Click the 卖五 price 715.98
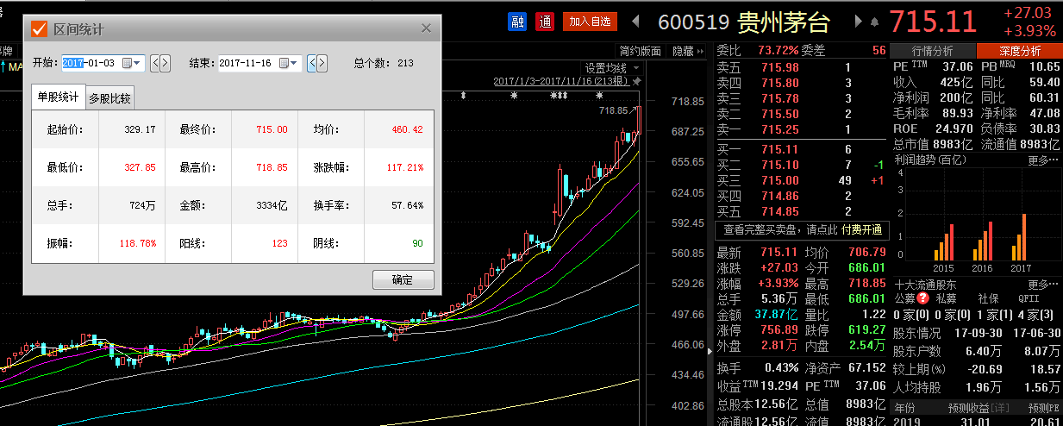The height and width of the screenshot is (426, 1063). (x=779, y=67)
